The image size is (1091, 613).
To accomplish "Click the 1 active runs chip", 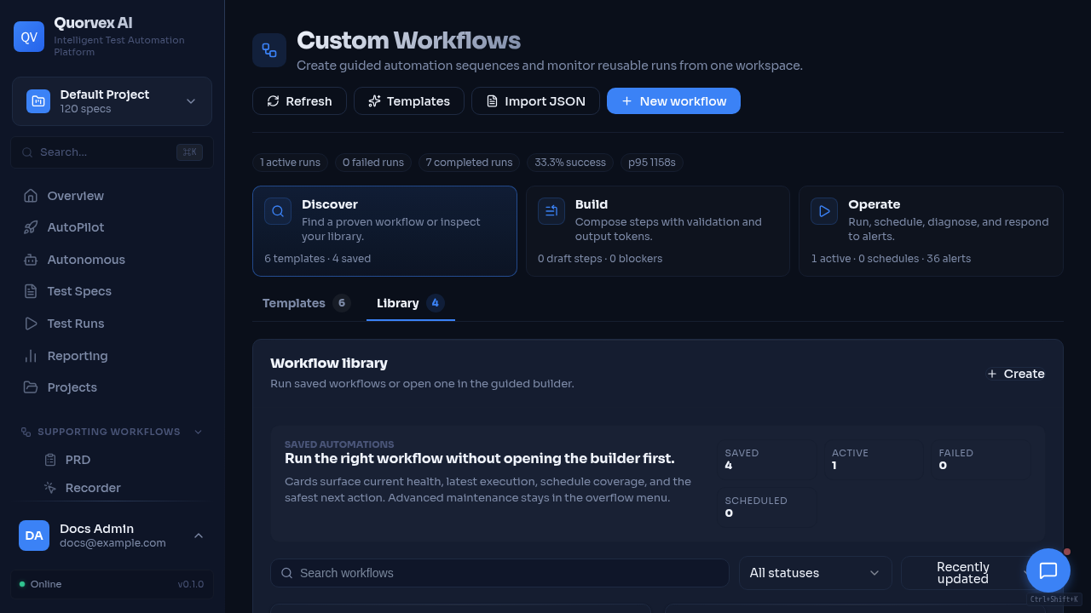I will coord(291,163).
